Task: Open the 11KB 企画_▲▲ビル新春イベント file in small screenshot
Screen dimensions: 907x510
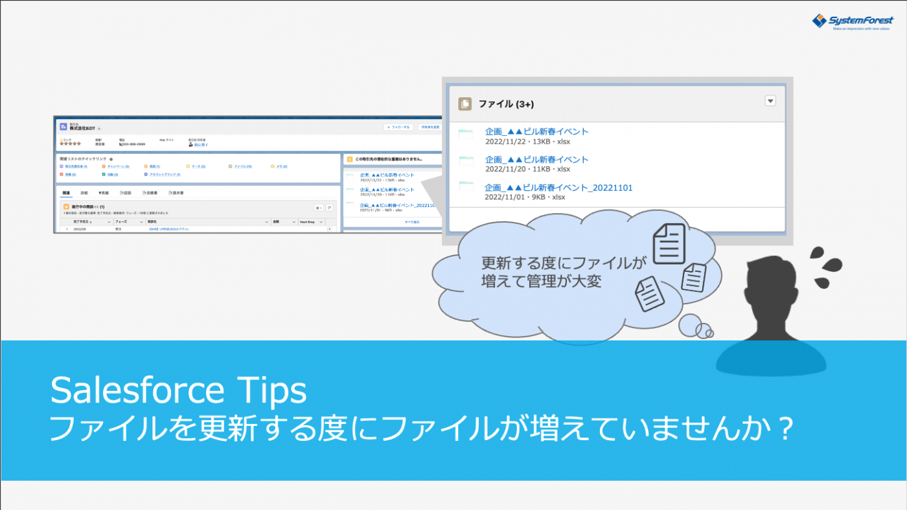Action: pos(387,190)
